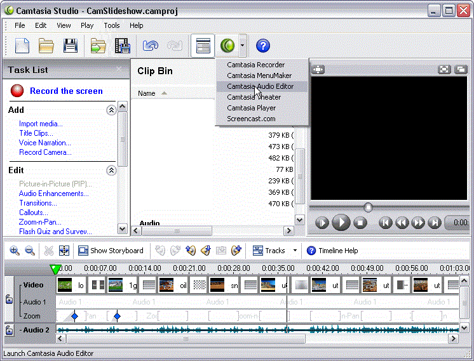
Task: Click the preview playback position slider knob
Action: point(368,207)
